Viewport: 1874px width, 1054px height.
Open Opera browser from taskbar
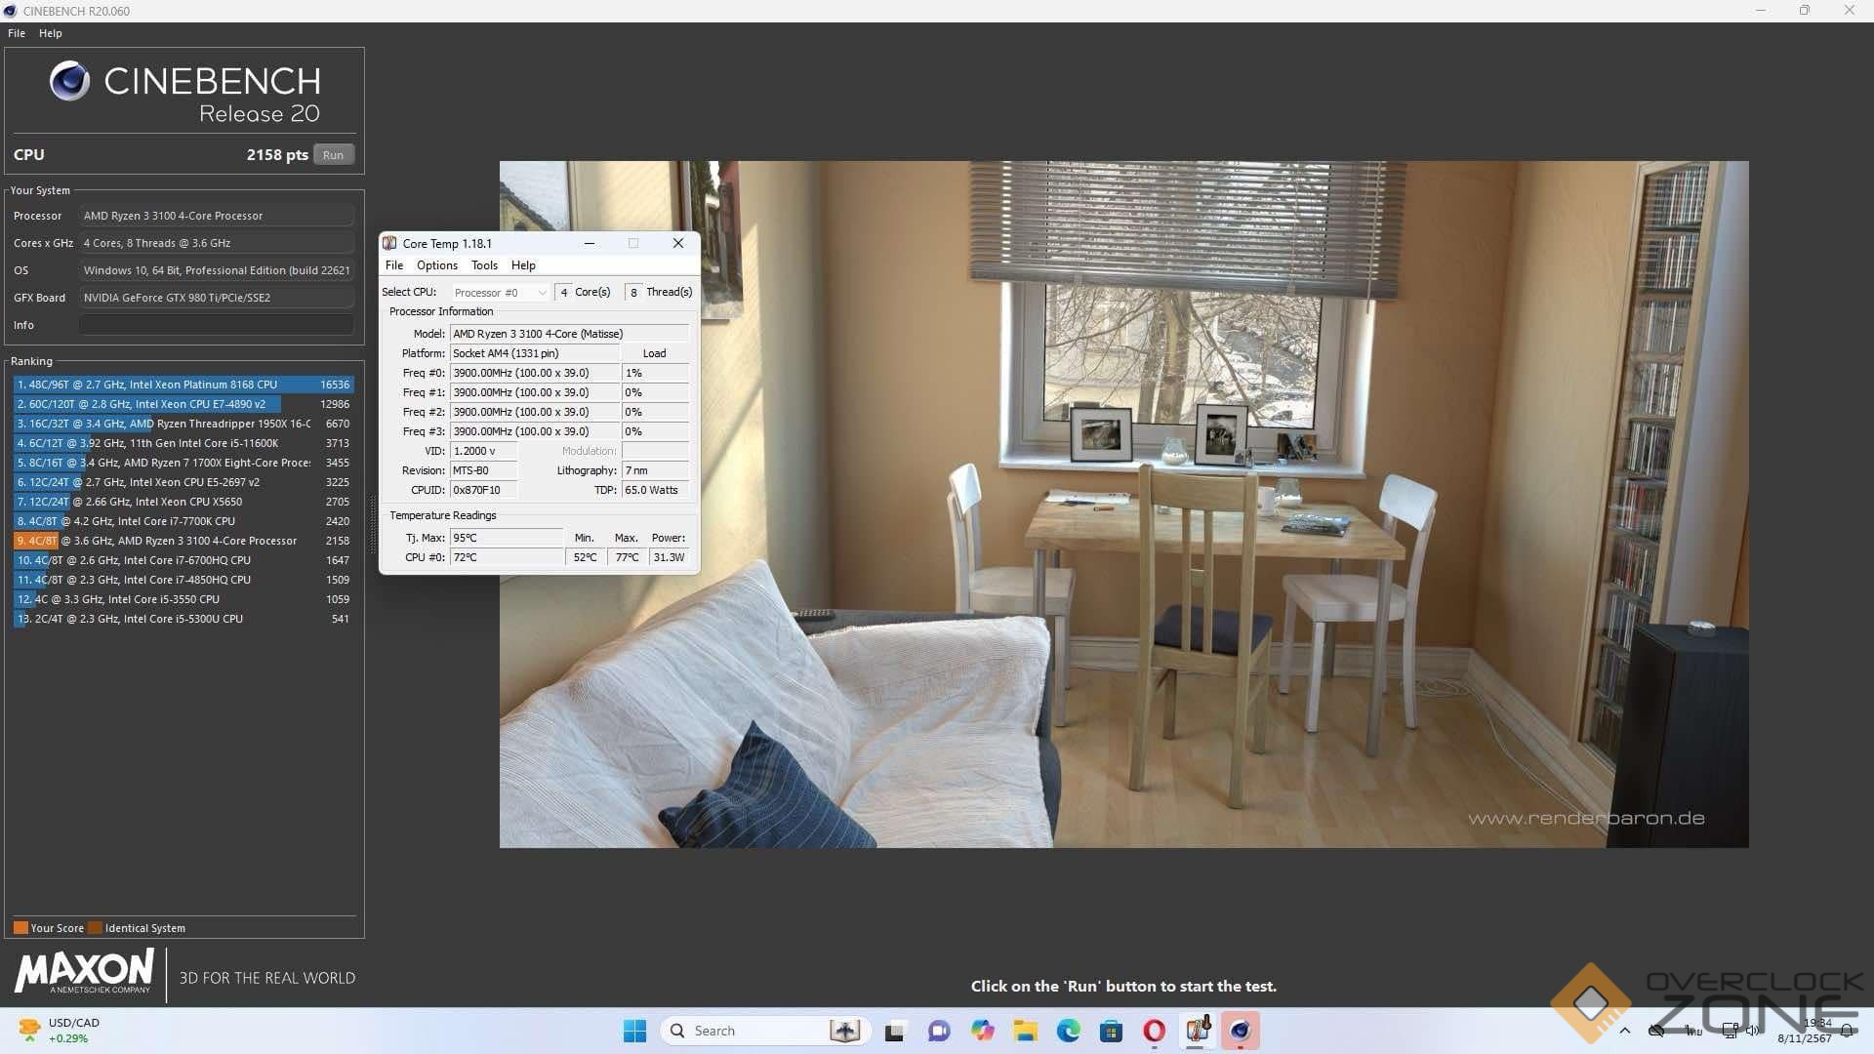pyautogui.click(x=1154, y=1031)
